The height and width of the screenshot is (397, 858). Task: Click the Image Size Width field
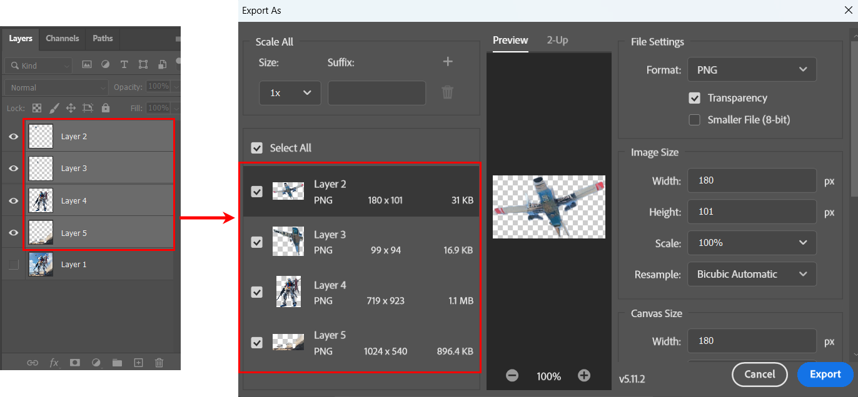click(x=752, y=180)
